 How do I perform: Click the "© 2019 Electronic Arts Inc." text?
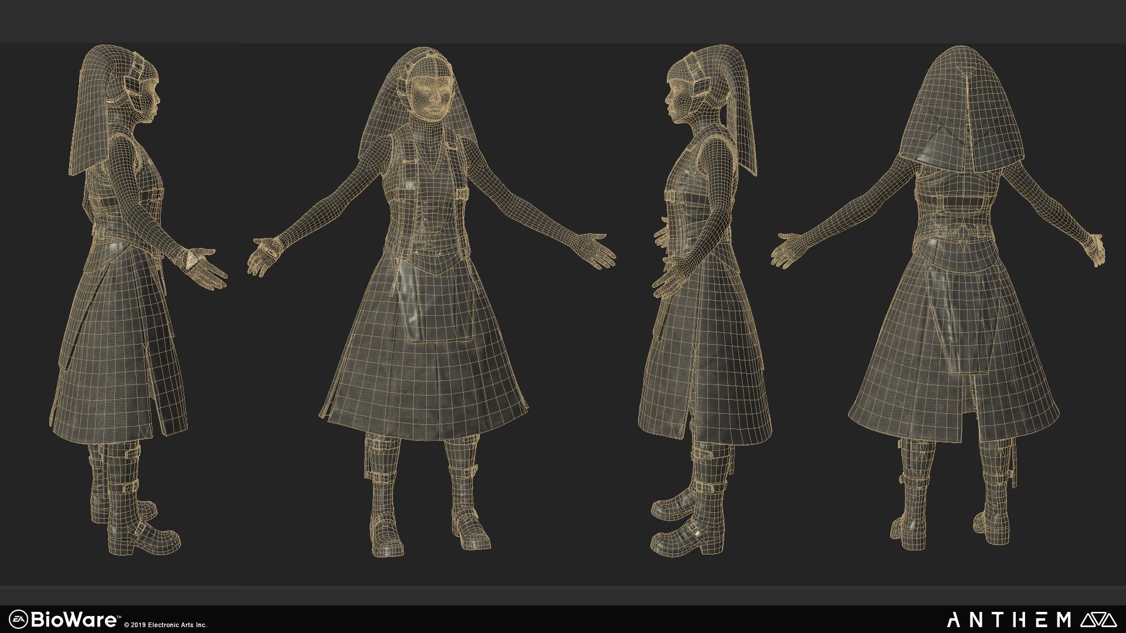click(x=165, y=625)
